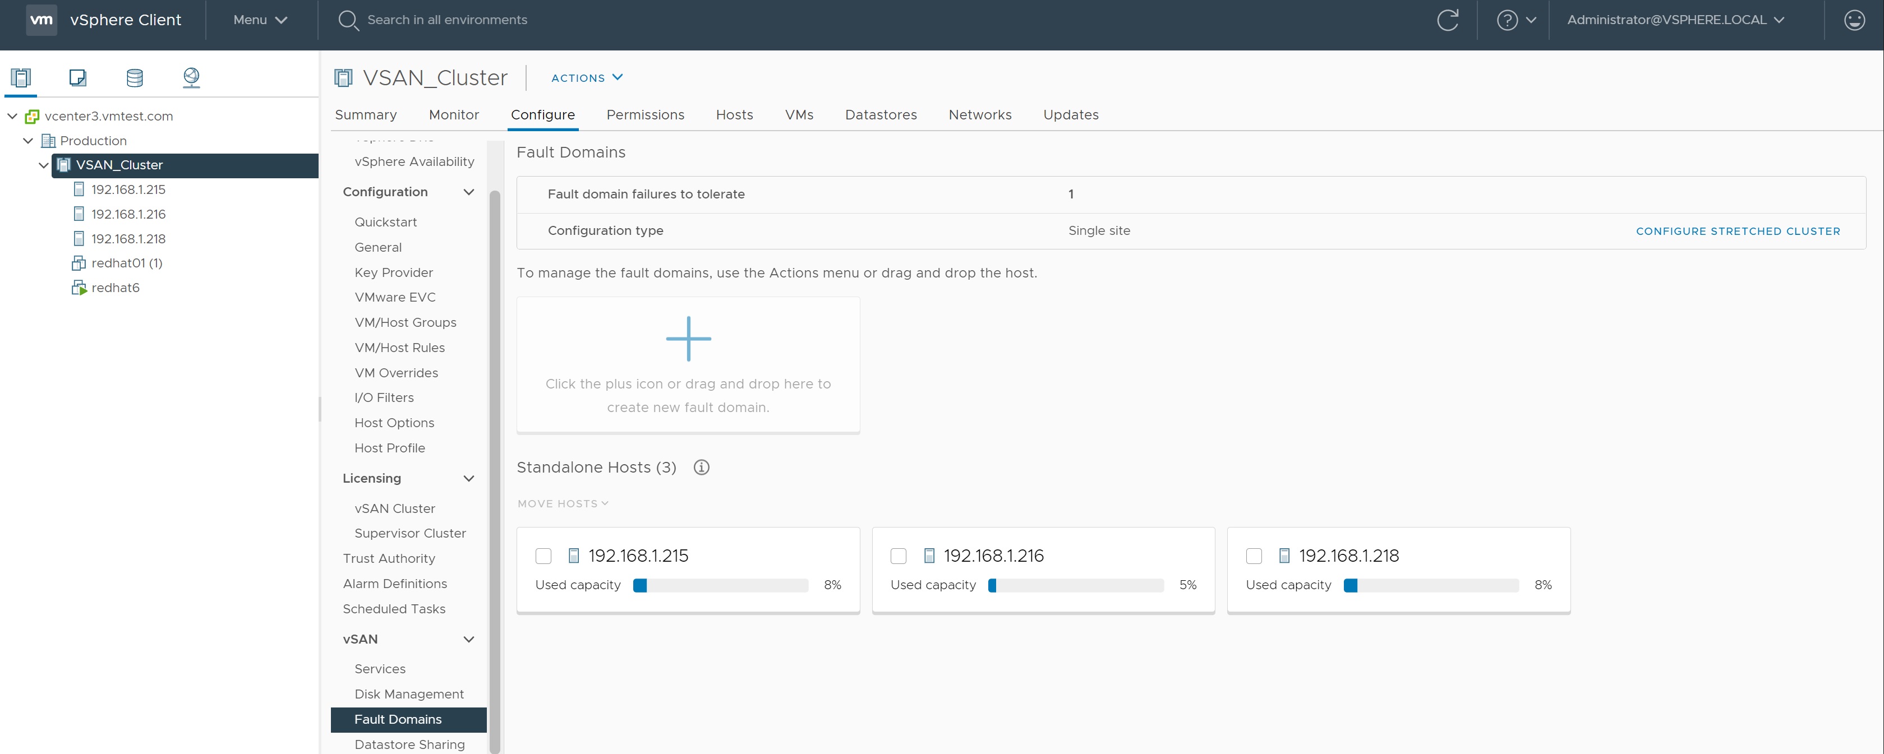Click the VSAN_Cluster icon in the tree
The image size is (1884, 754).
63,165
